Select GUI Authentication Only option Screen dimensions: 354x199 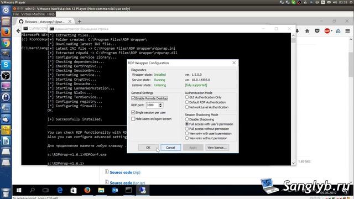click(187, 97)
